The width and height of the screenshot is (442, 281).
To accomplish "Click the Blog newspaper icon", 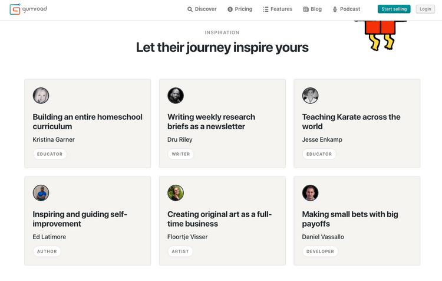I will [x=306, y=9].
